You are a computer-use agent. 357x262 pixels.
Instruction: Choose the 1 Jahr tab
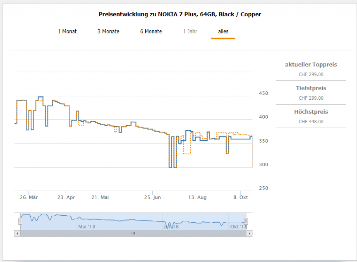(190, 31)
